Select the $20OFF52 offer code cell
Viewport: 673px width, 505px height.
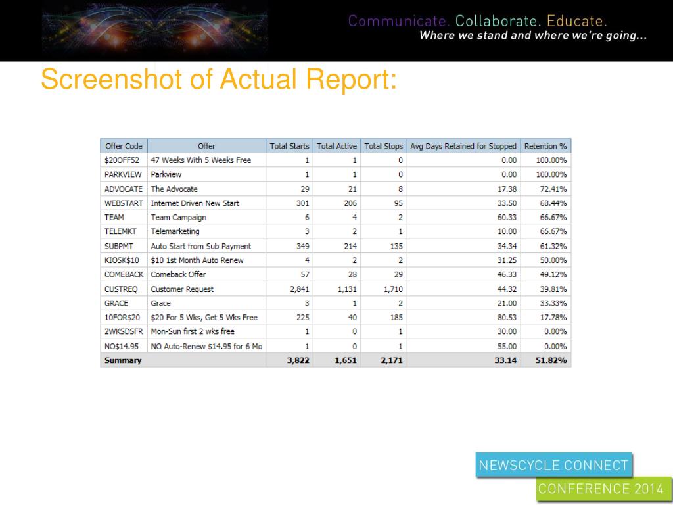pyautogui.click(x=124, y=160)
